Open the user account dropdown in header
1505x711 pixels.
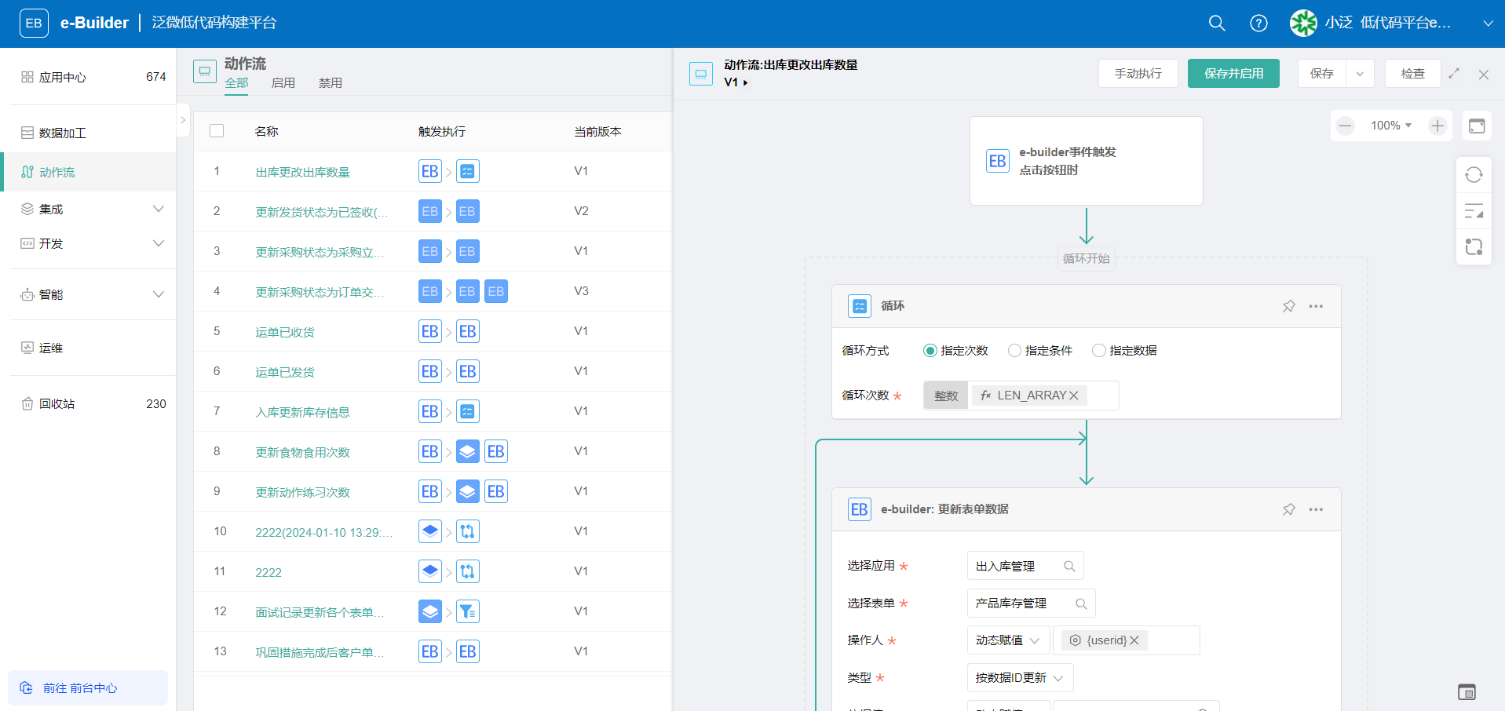1488,24
